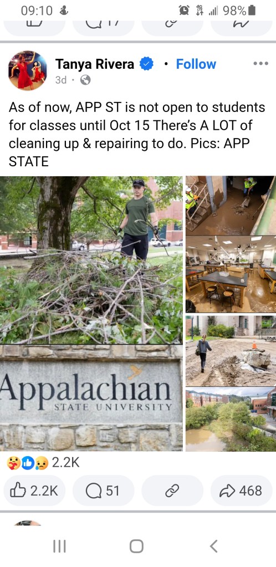Open the three-dot post options menu
The width and height of the screenshot is (276, 567).
(x=261, y=63)
